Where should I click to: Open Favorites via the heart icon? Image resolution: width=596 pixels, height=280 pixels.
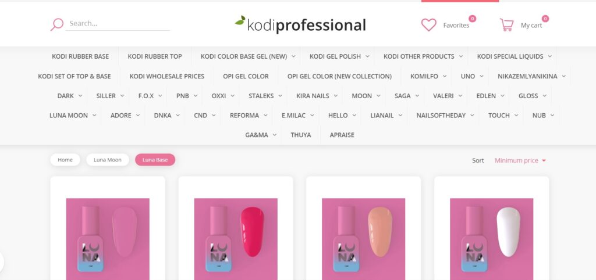(x=429, y=25)
